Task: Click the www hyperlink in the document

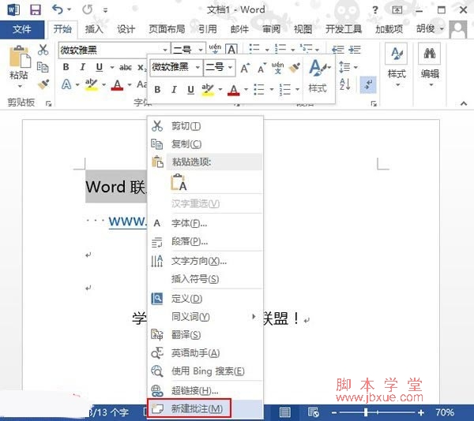Action: pos(127,222)
